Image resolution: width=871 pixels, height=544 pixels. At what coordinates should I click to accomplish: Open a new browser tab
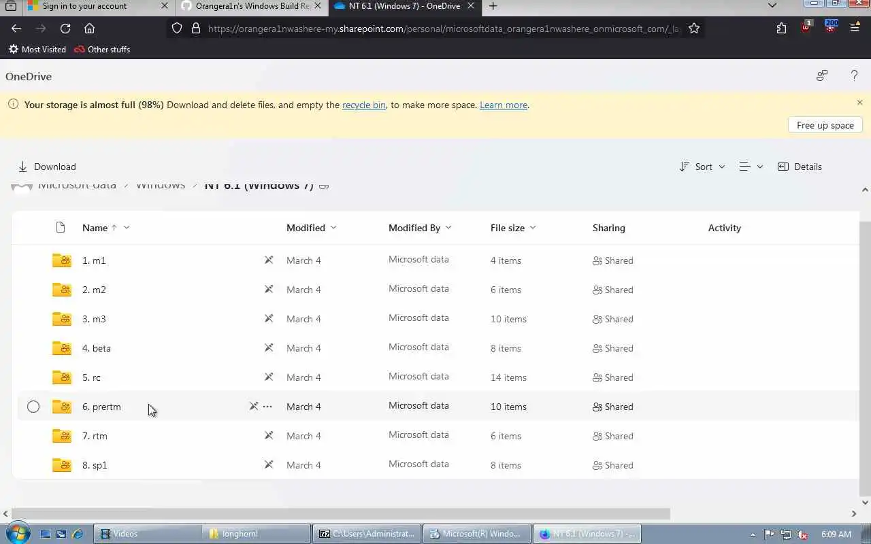coord(493,6)
